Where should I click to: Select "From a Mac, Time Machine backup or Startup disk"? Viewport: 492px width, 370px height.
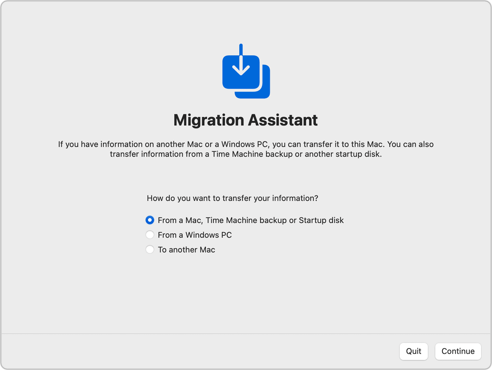(150, 220)
